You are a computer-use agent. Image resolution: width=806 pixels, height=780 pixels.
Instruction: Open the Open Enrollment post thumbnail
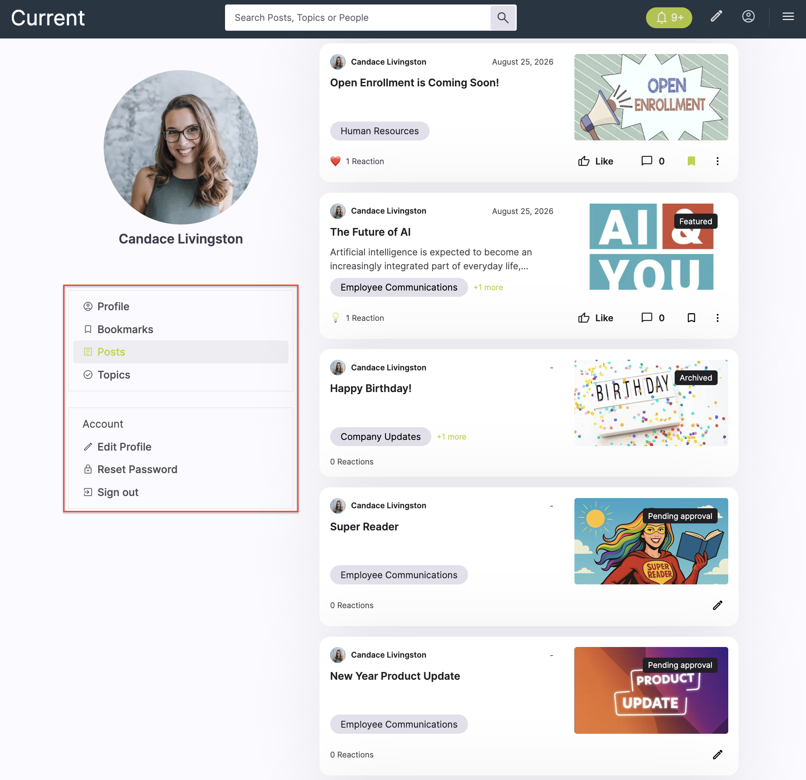point(651,97)
